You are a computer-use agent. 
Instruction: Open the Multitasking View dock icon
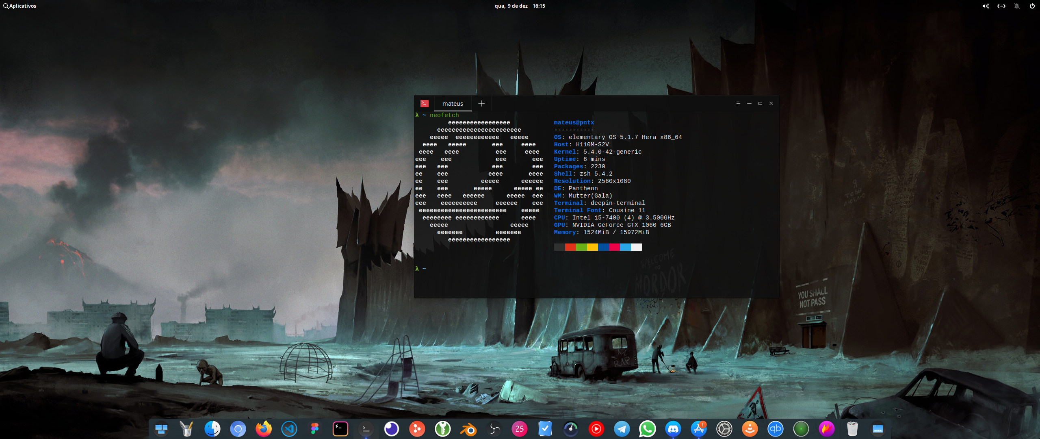tap(161, 429)
